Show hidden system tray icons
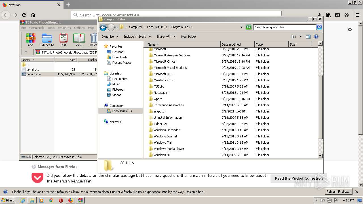Viewport: 363px width, 204px height. pos(316,200)
